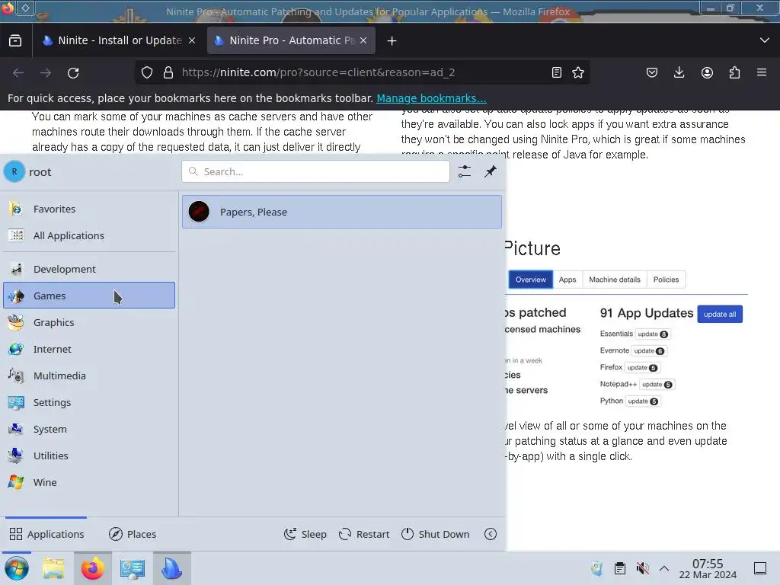
Task: Select the Apps tab on webpage
Action: pyautogui.click(x=567, y=280)
